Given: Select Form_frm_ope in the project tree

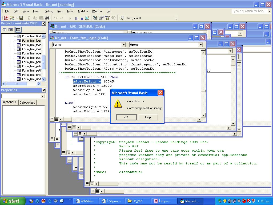Looking at the screenshot, I should tap(31, 53).
